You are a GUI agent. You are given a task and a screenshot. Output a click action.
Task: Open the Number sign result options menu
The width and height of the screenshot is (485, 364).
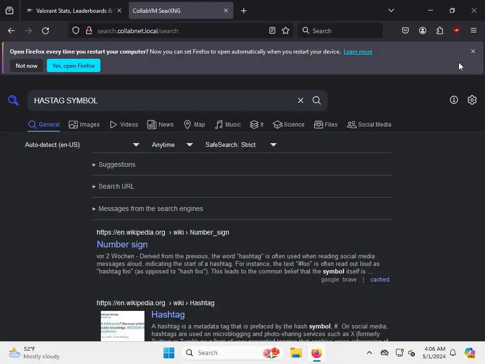click(363, 280)
